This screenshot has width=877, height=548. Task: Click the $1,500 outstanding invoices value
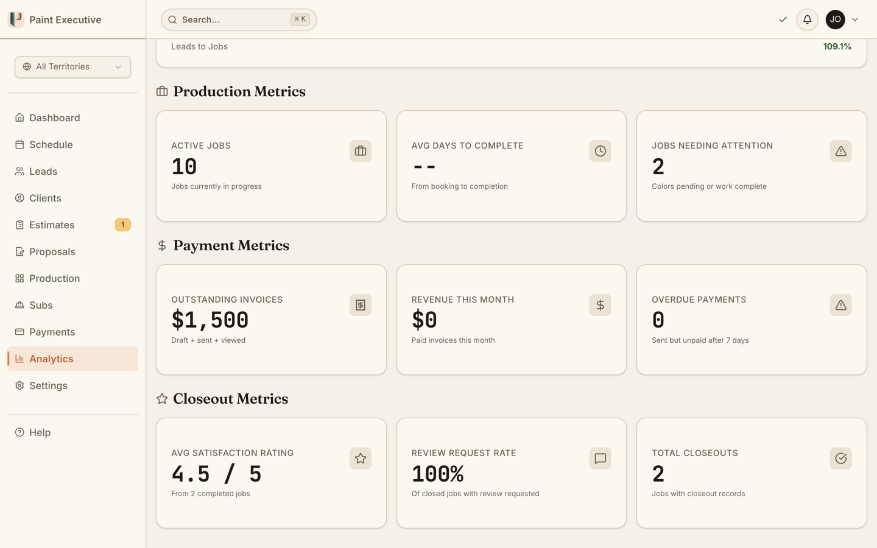(x=210, y=320)
